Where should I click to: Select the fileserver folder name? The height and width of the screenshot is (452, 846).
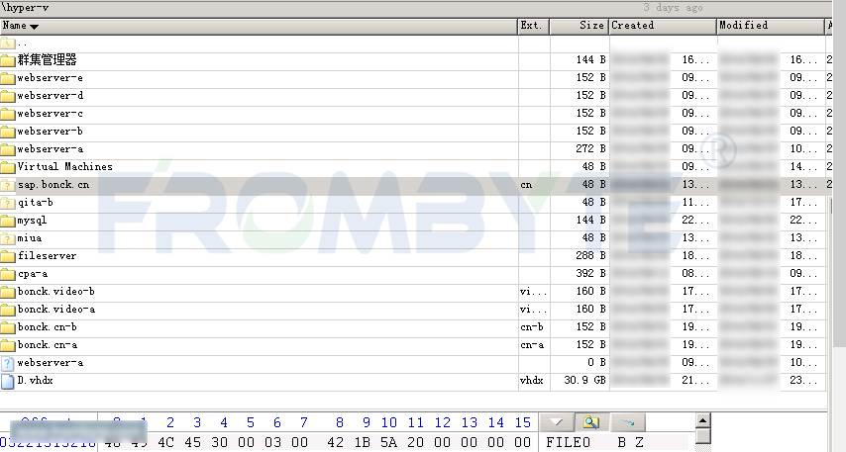[47, 256]
